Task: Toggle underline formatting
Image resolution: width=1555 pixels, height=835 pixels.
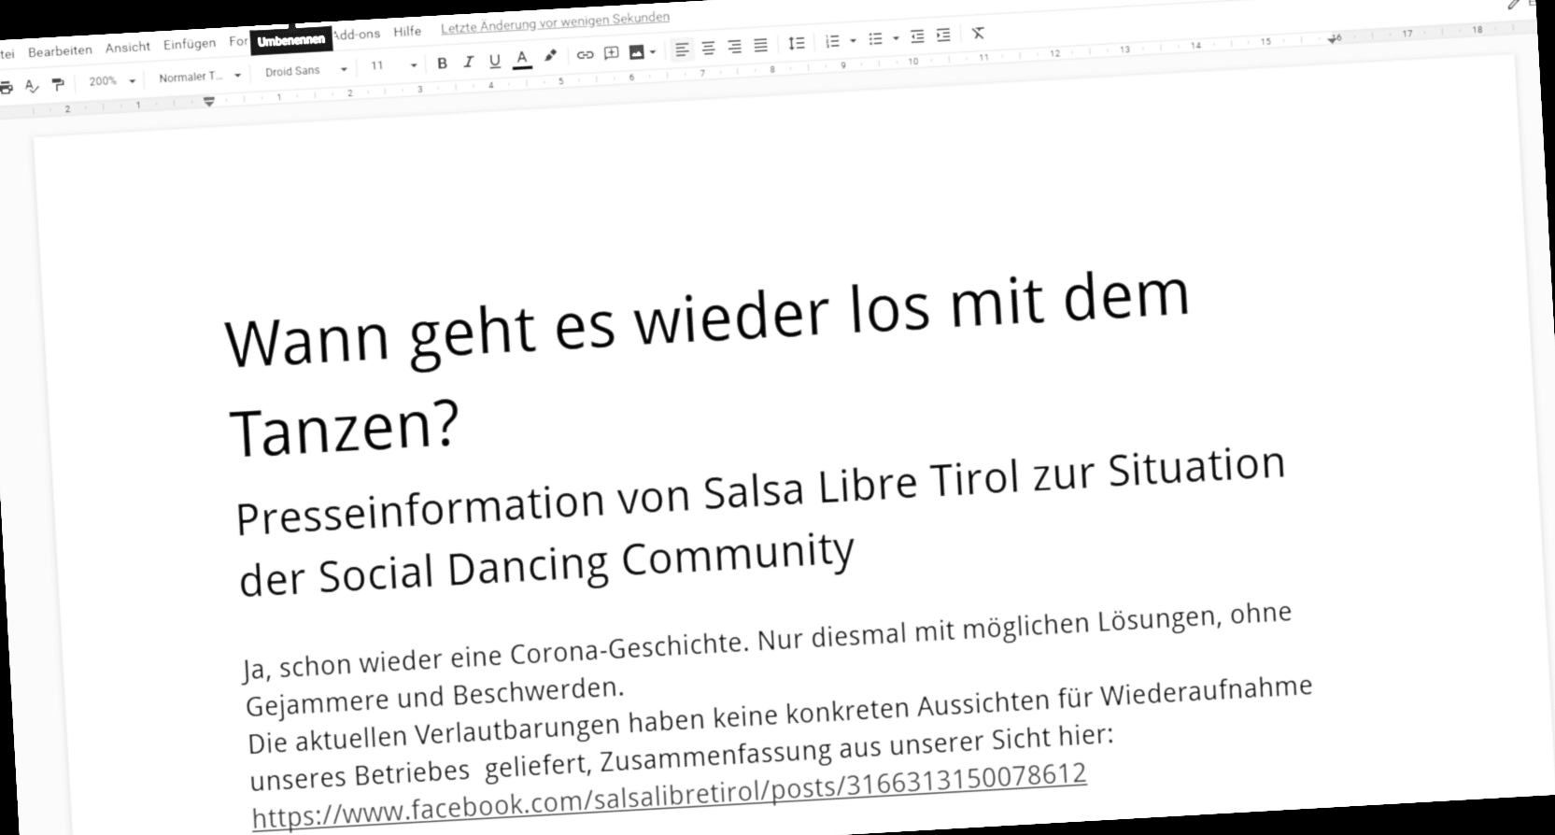Action: (494, 61)
